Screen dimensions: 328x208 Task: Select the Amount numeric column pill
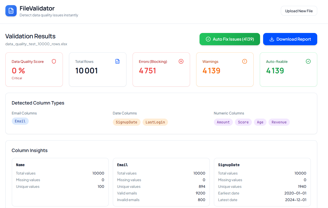click(223, 122)
